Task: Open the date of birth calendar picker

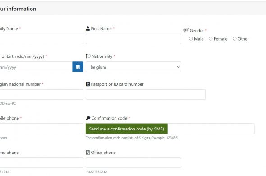Action: pyautogui.click(x=78, y=67)
